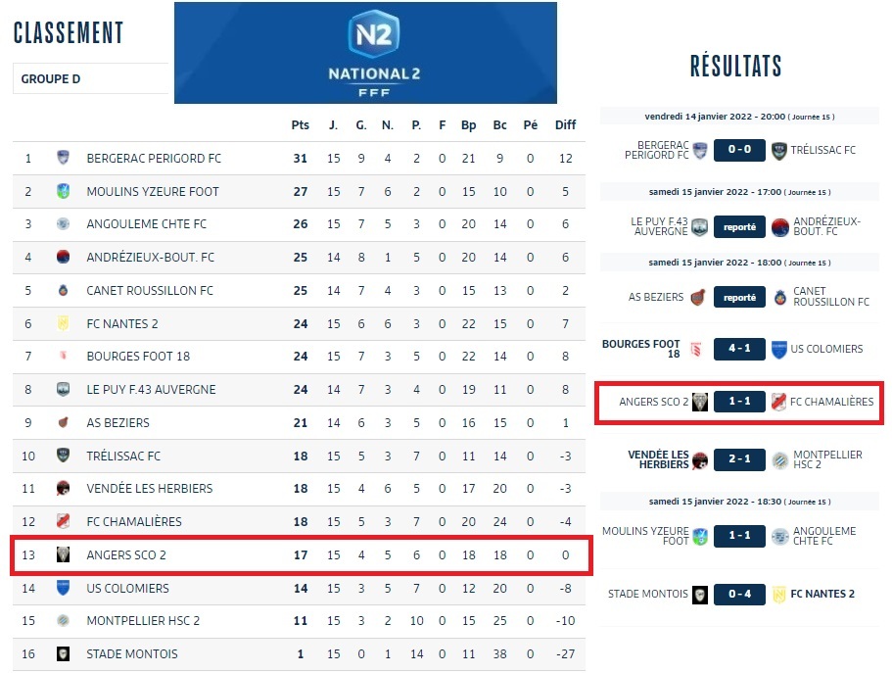Sort standings by Pts column header
892x673 pixels.
pos(300,125)
